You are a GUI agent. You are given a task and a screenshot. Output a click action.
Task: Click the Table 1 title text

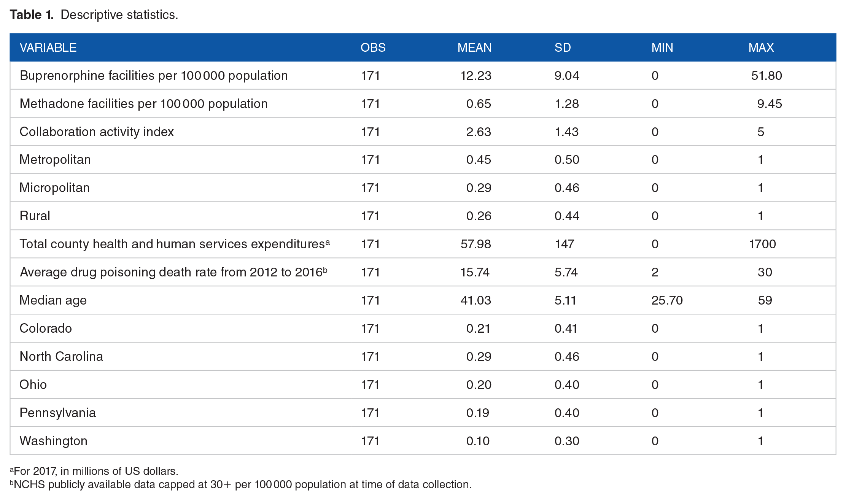click(x=94, y=15)
